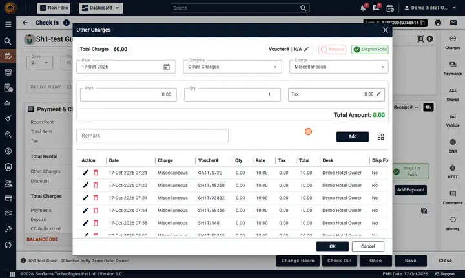
Task: Open the date picker calendar icon
Action: (167, 67)
